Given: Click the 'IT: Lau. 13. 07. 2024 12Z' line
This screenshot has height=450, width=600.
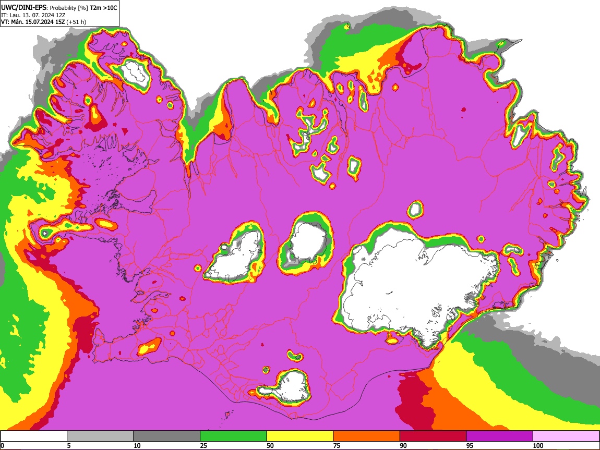Looking at the screenshot, I should point(33,15).
